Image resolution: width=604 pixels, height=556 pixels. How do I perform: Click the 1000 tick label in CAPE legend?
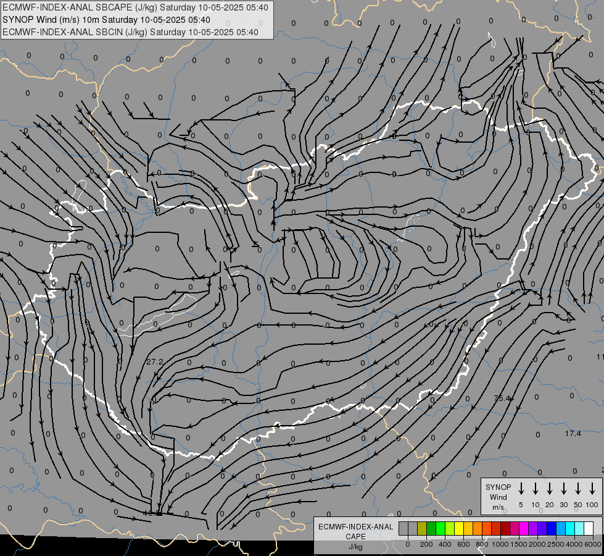500,544
